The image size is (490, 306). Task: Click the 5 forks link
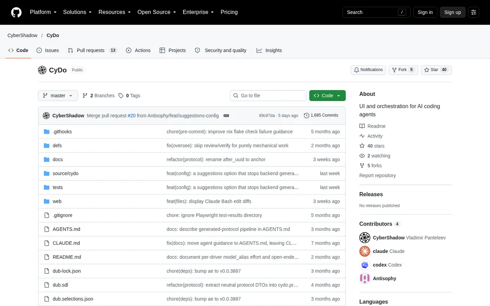[x=370, y=165]
